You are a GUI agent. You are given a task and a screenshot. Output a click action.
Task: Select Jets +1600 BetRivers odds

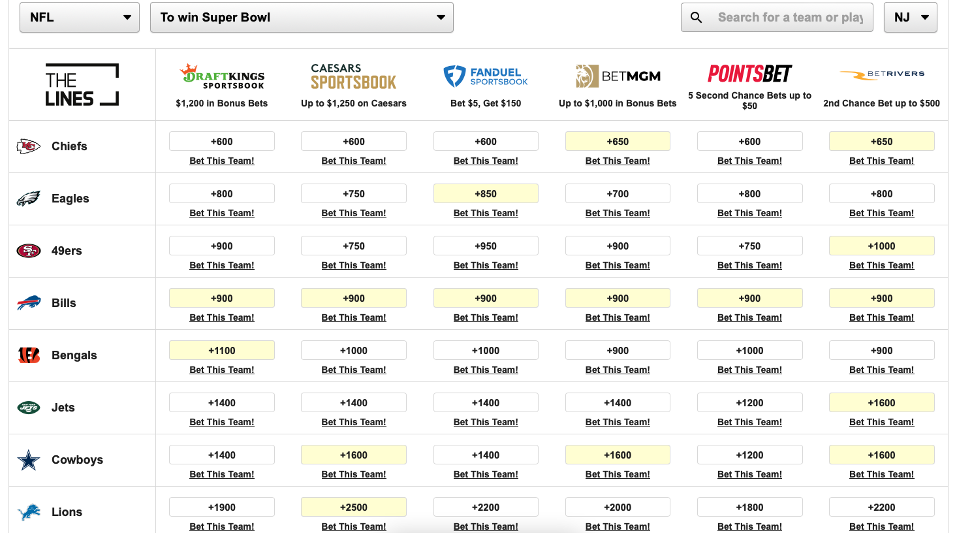click(881, 402)
